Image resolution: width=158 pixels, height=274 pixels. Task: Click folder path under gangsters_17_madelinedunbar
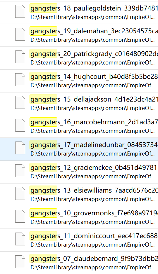tap(92, 154)
